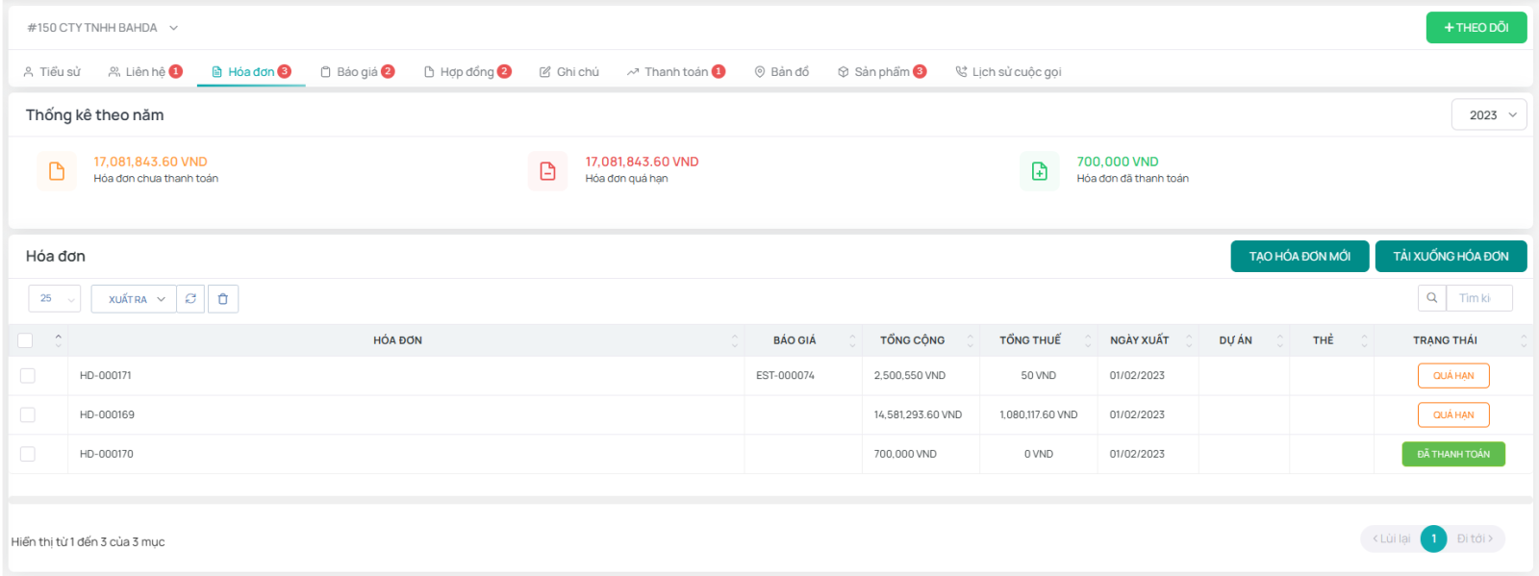Click the unpaid invoices orange document icon

57,171
